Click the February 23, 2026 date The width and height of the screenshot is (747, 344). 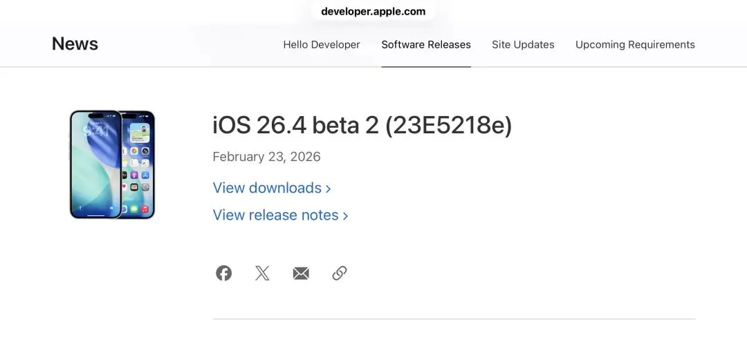(x=266, y=157)
